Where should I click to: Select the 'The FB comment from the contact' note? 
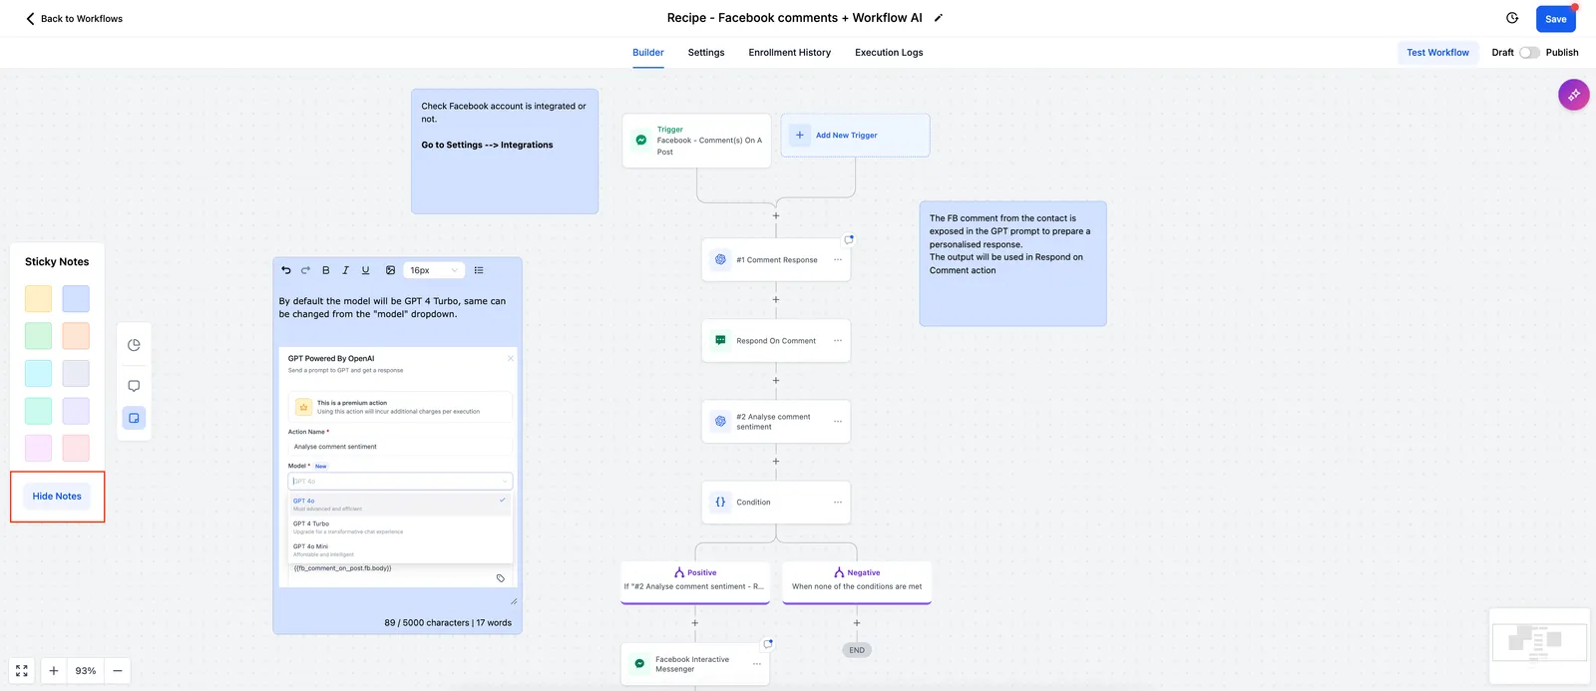tap(1012, 263)
